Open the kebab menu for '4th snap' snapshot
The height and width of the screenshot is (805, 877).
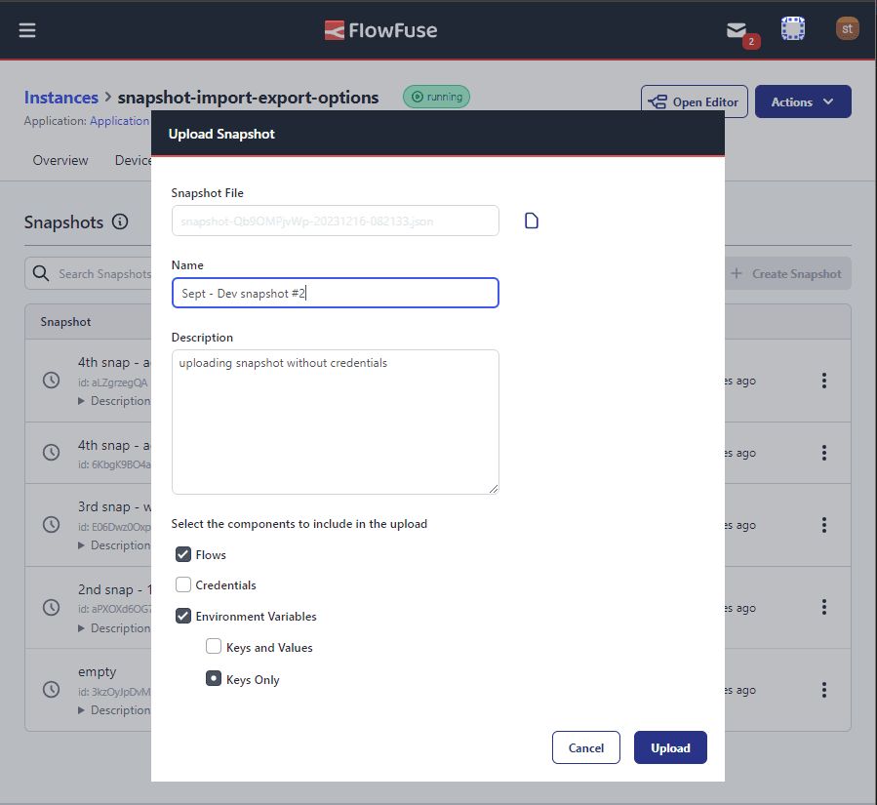tap(823, 381)
